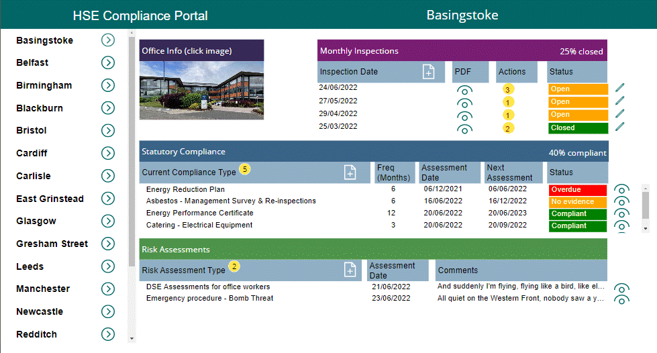Viewport: 657px width, 353px height.
Task: Open Belfast office via its arrow icon
Action: 108,63
